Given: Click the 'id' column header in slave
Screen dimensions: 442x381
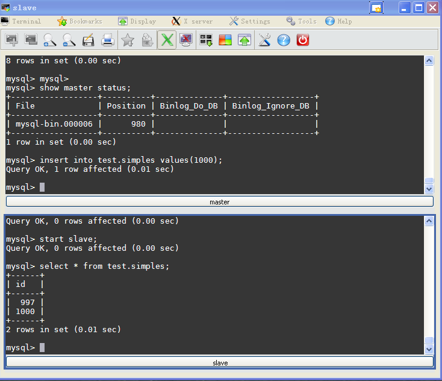Looking at the screenshot, I should (20, 284).
